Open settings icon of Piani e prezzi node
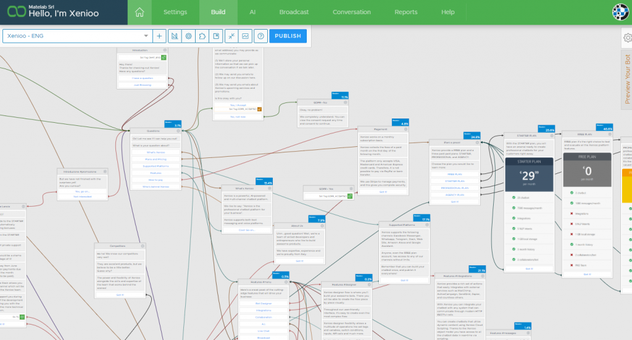 click(477, 142)
